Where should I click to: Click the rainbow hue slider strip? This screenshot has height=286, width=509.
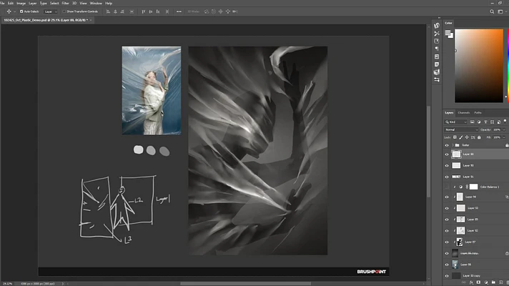coord(508,66)
